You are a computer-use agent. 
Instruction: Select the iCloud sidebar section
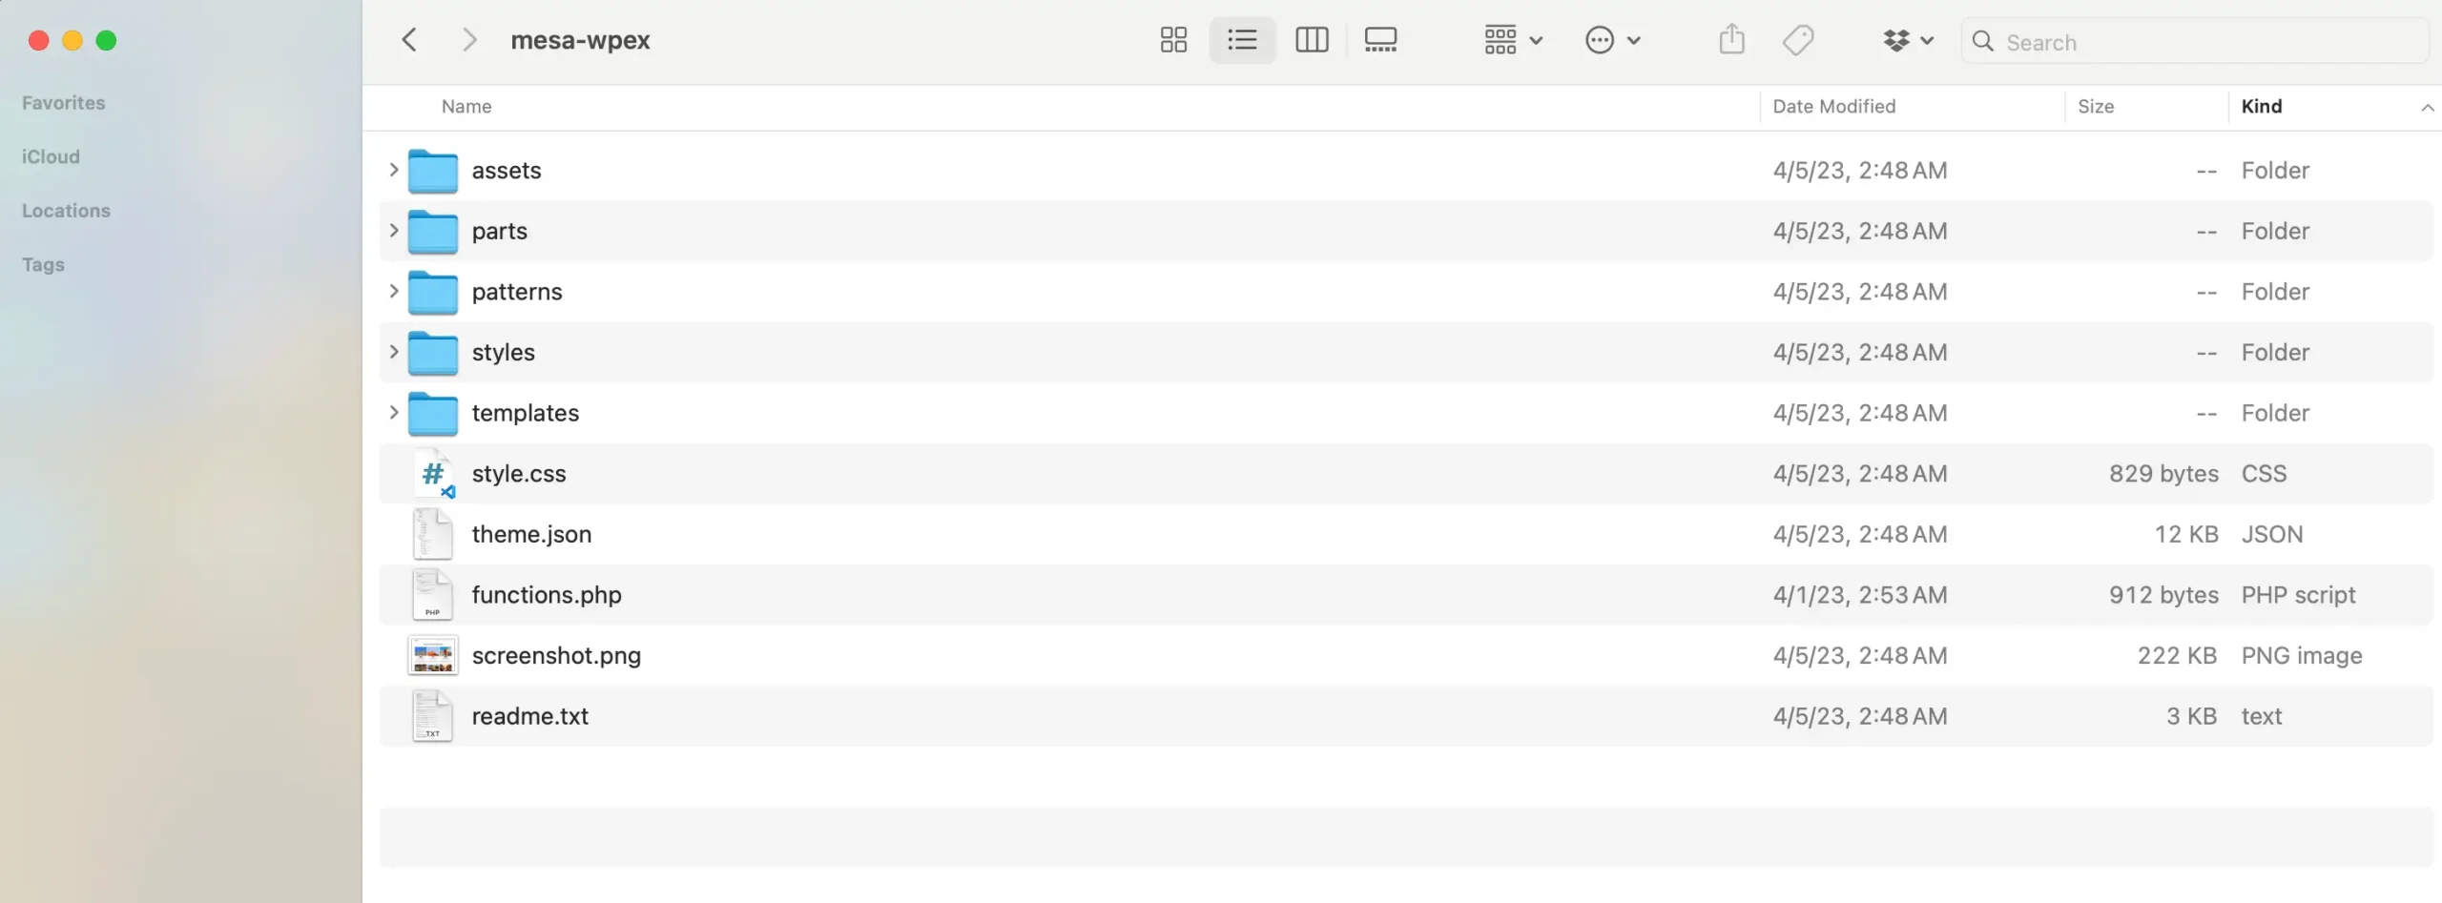tap(51, 155)
